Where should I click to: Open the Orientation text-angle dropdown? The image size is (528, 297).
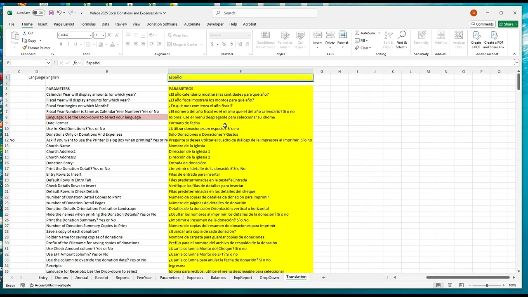154,35
